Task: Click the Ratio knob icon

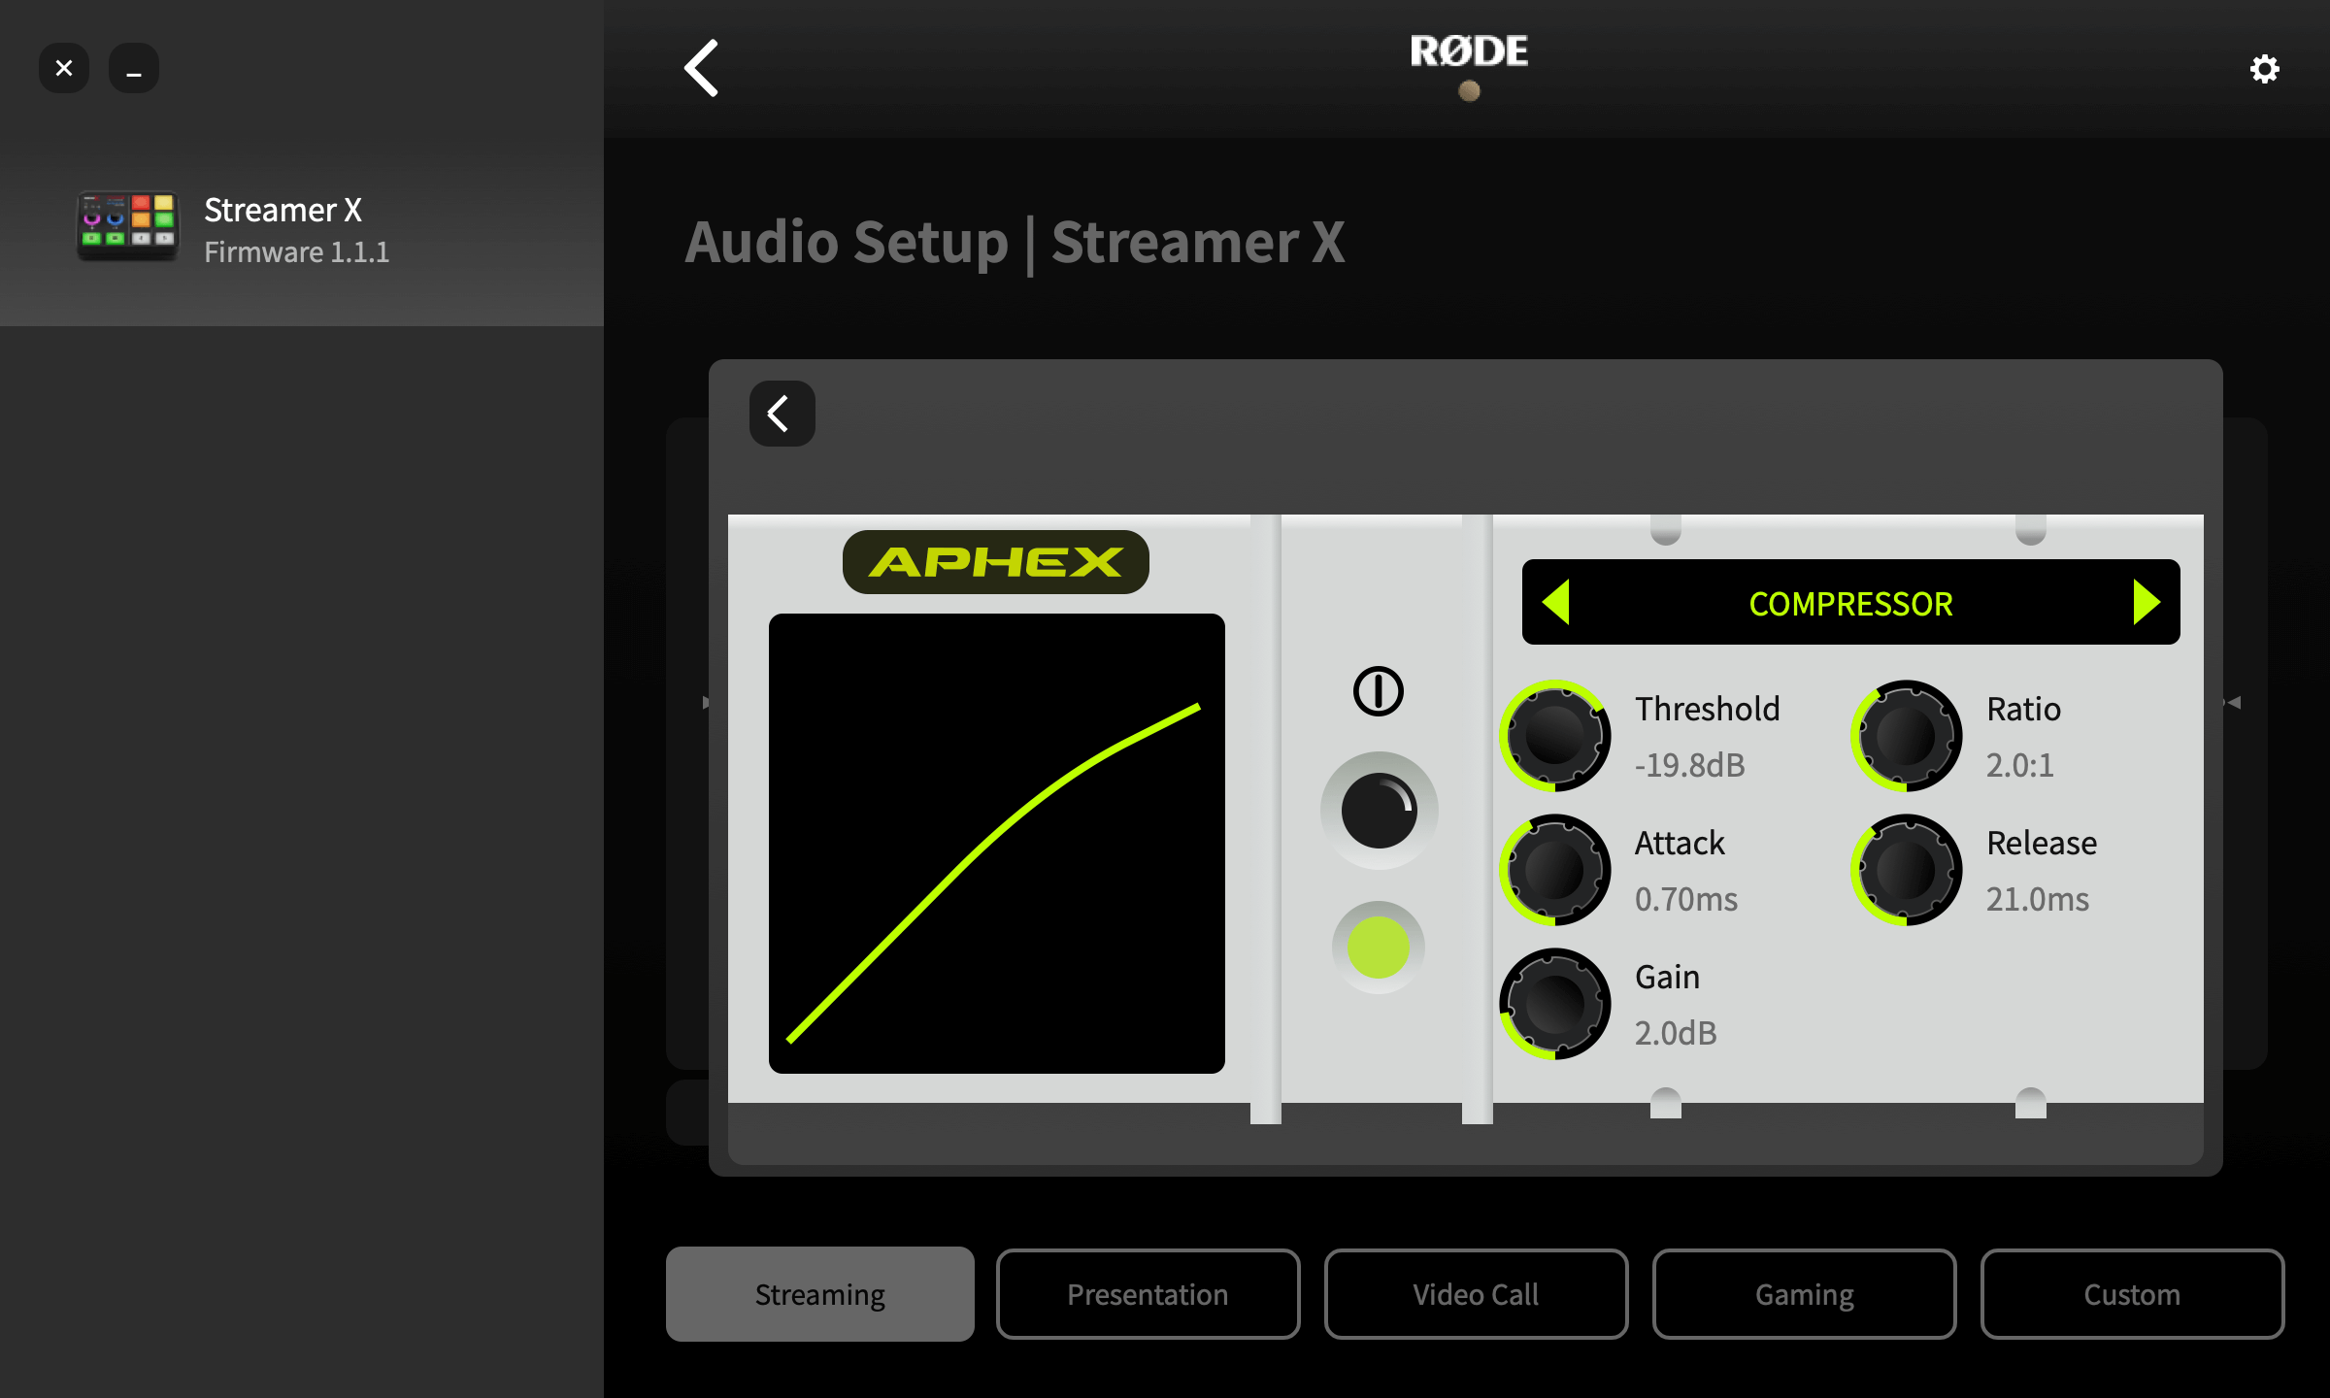Action: tap(1909, 732)
